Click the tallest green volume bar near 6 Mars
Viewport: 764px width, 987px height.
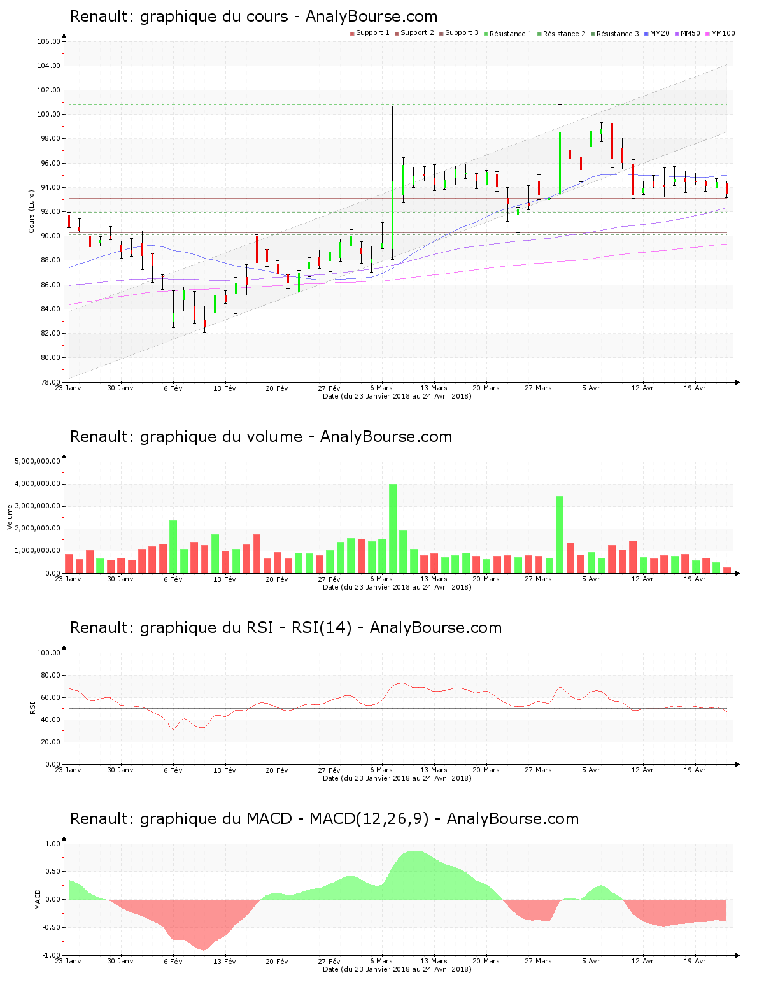point(393,529)
